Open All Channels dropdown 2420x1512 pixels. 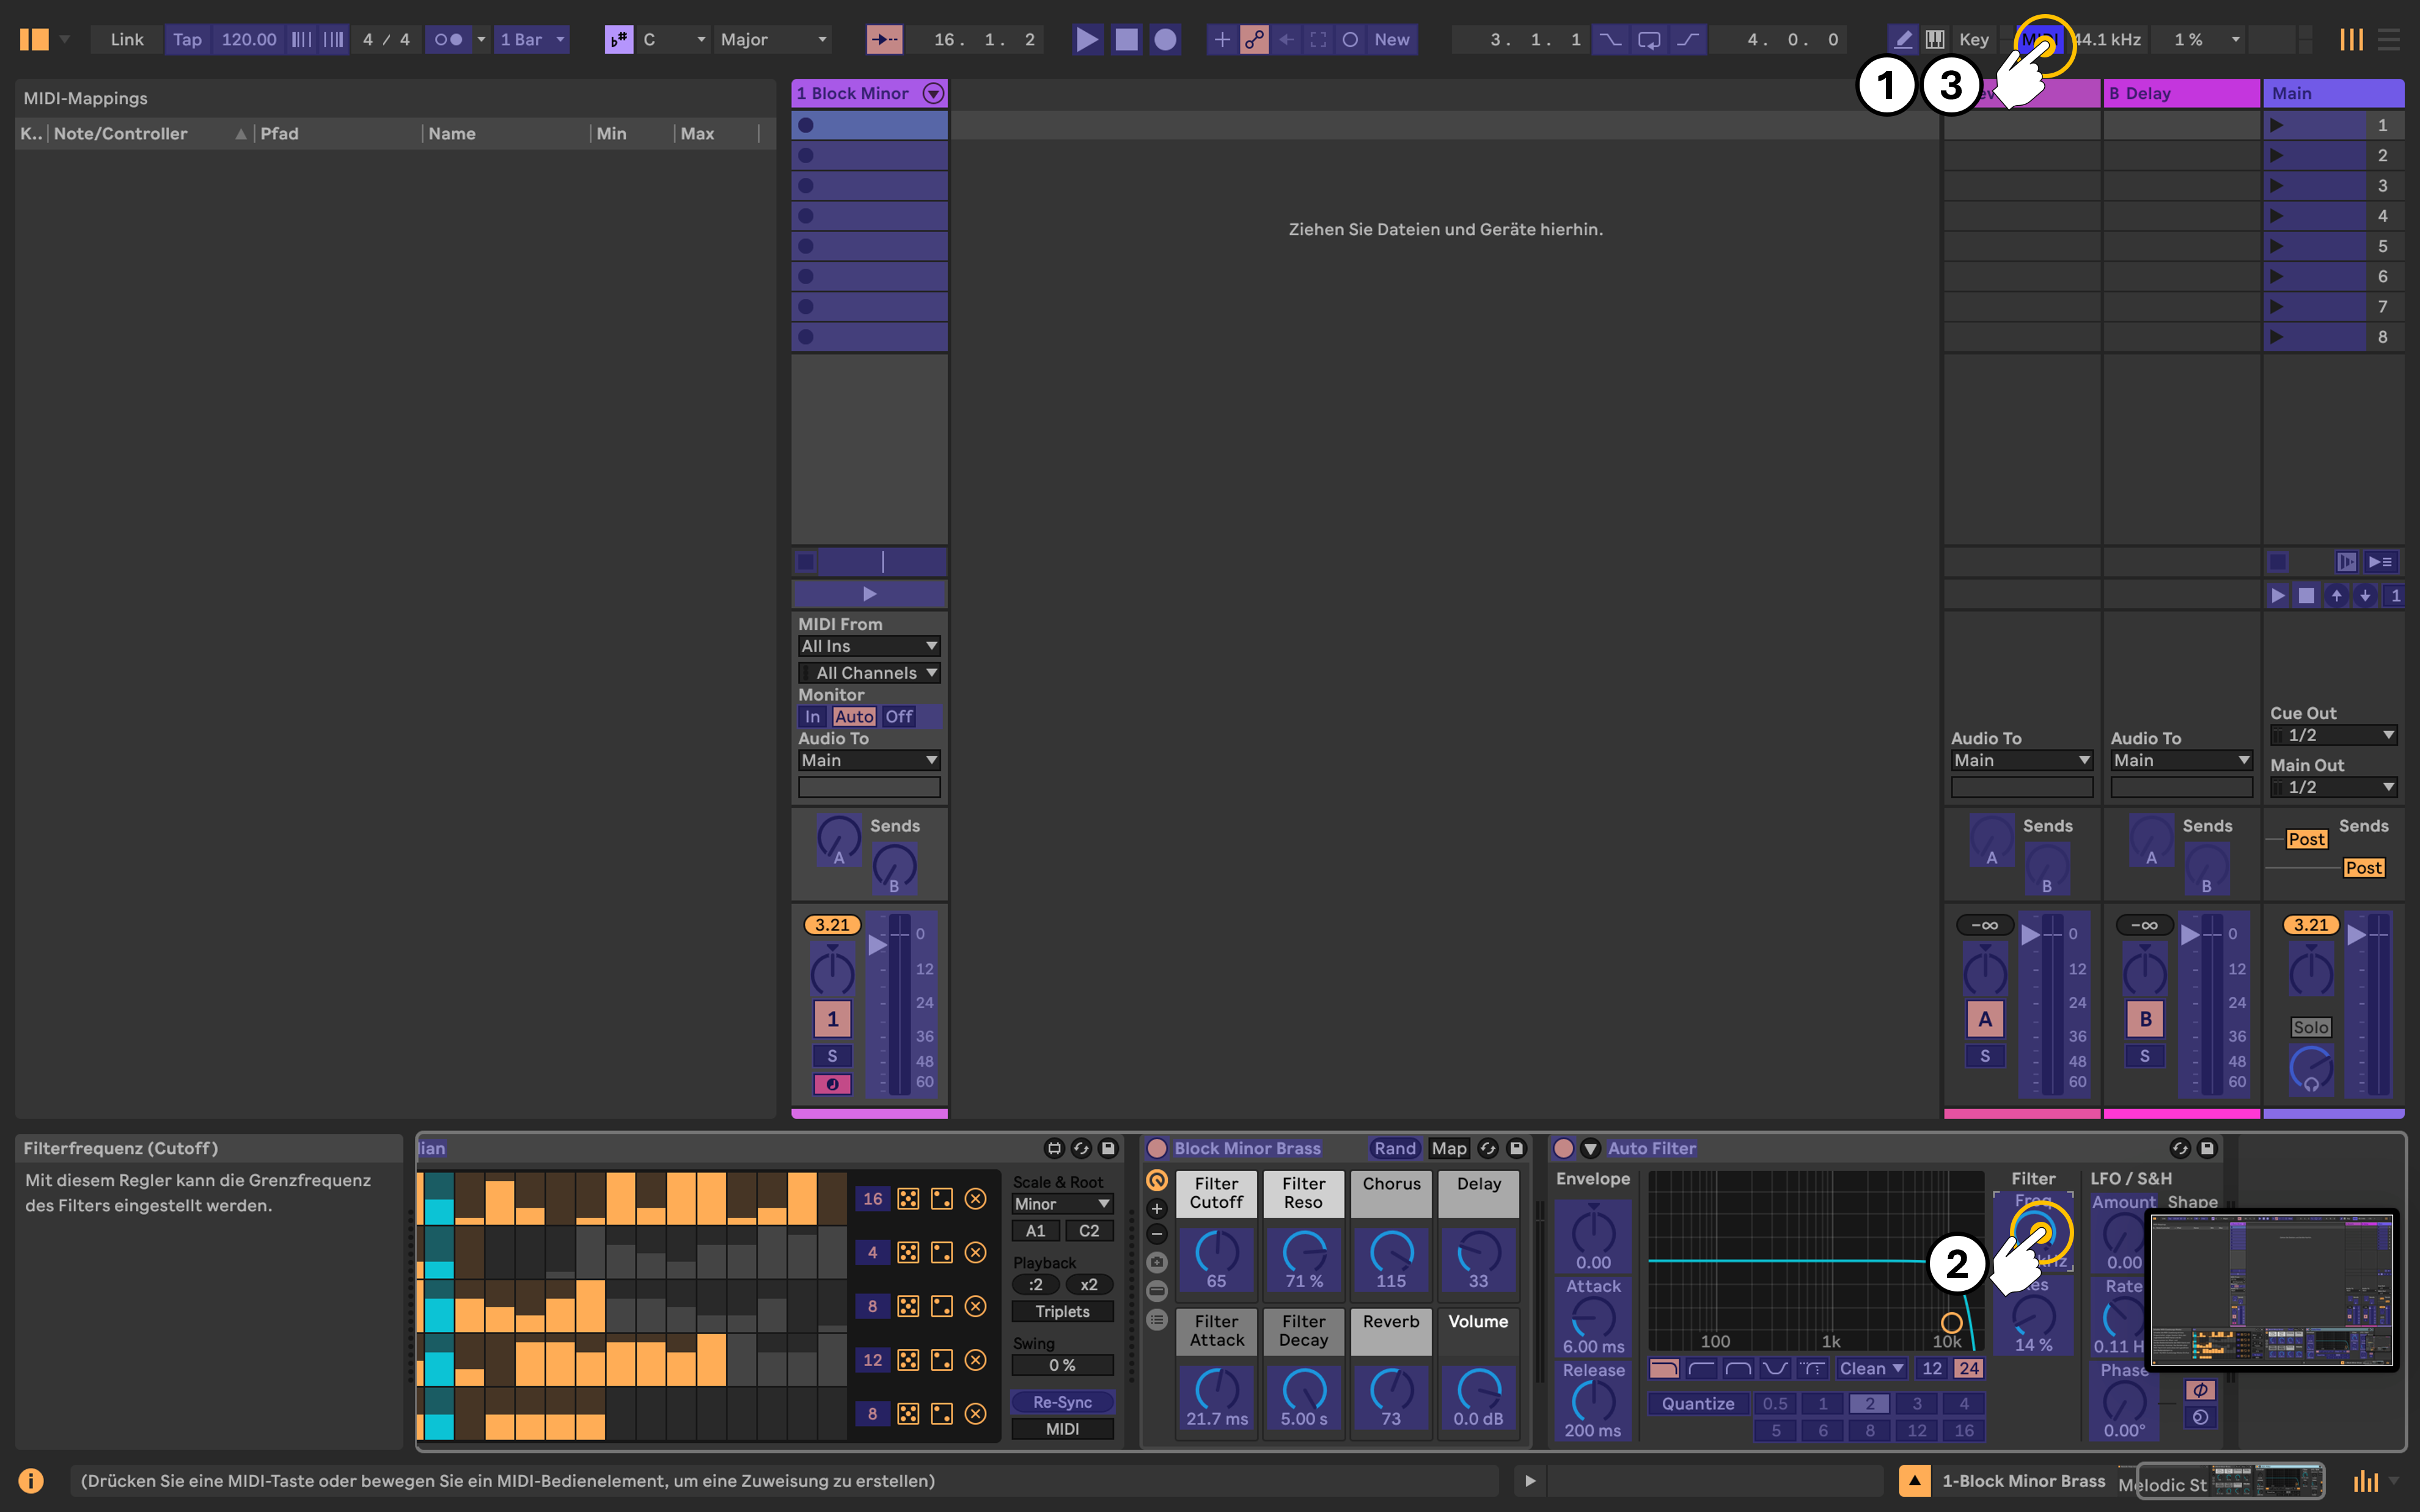(x=869, y=673)
